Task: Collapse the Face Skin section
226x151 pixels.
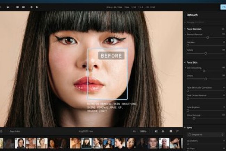Action: (185, 62)
